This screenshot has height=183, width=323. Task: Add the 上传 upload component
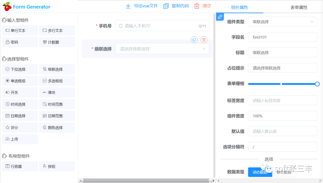click(x=20, y=139)
